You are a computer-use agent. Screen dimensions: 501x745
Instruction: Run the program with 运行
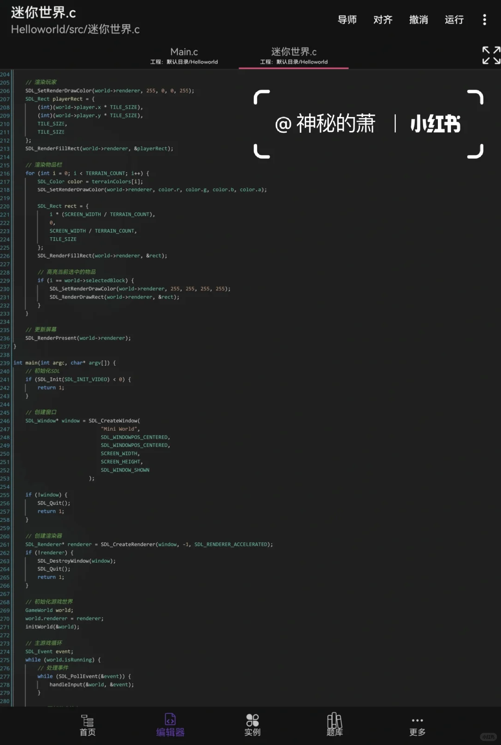click(x=454, y=19)
